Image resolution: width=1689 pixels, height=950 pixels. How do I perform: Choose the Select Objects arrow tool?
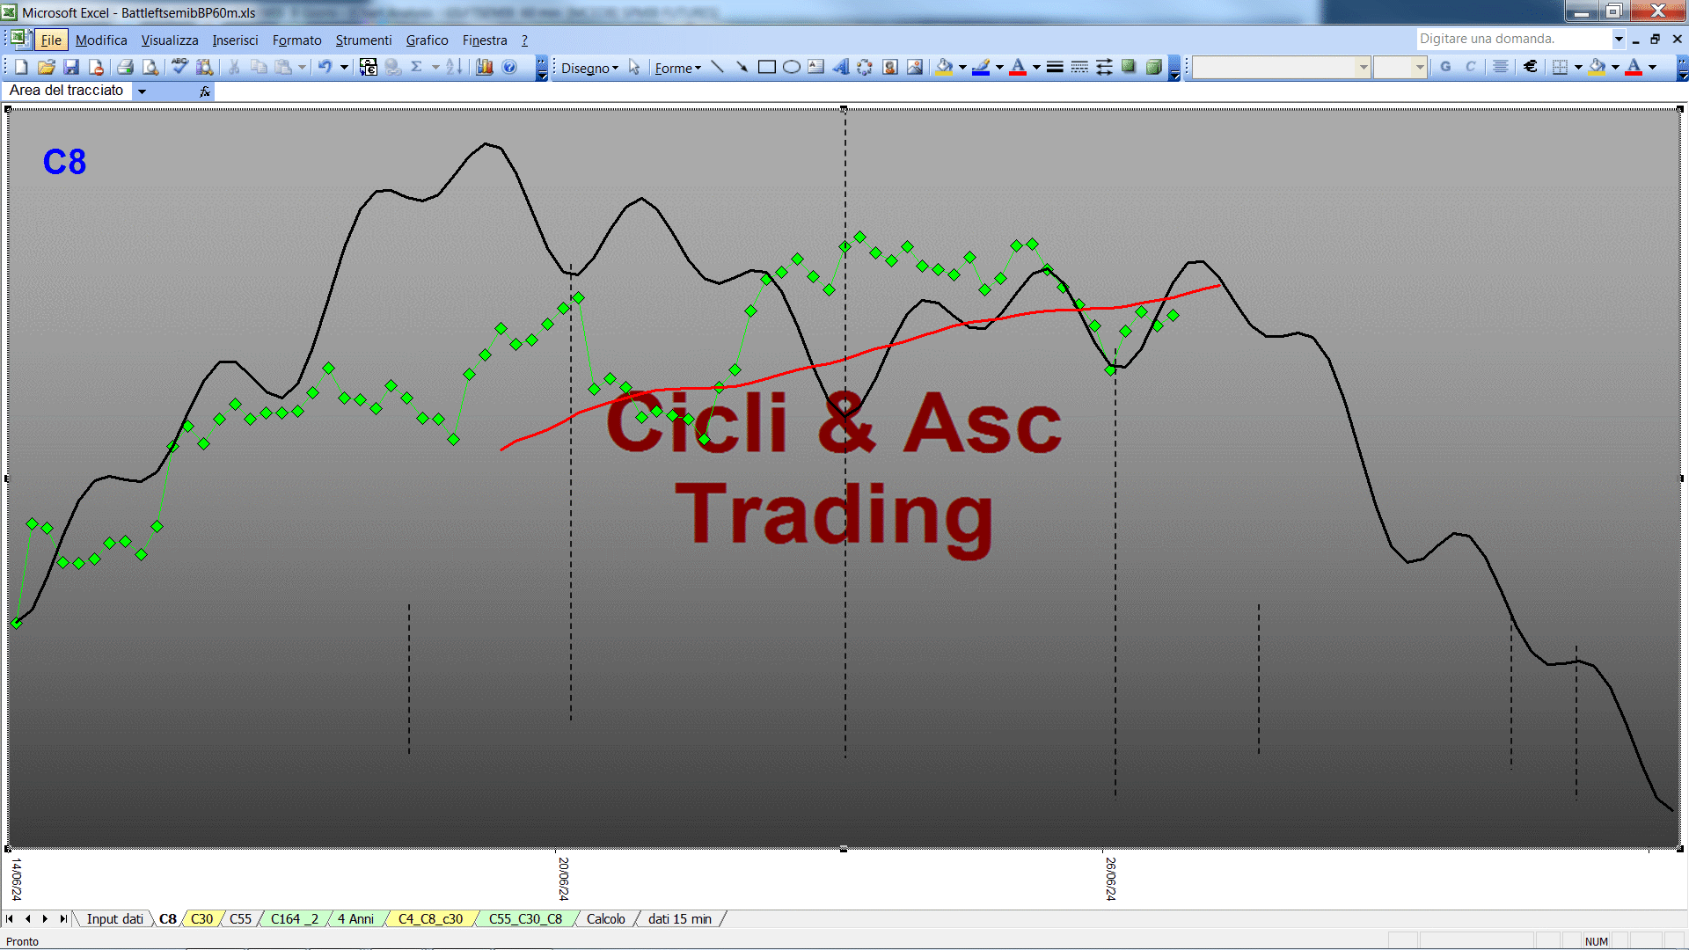[634, 68]
